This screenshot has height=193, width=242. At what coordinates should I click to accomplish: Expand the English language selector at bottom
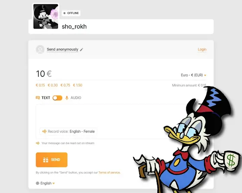click(x=46, y=183)
